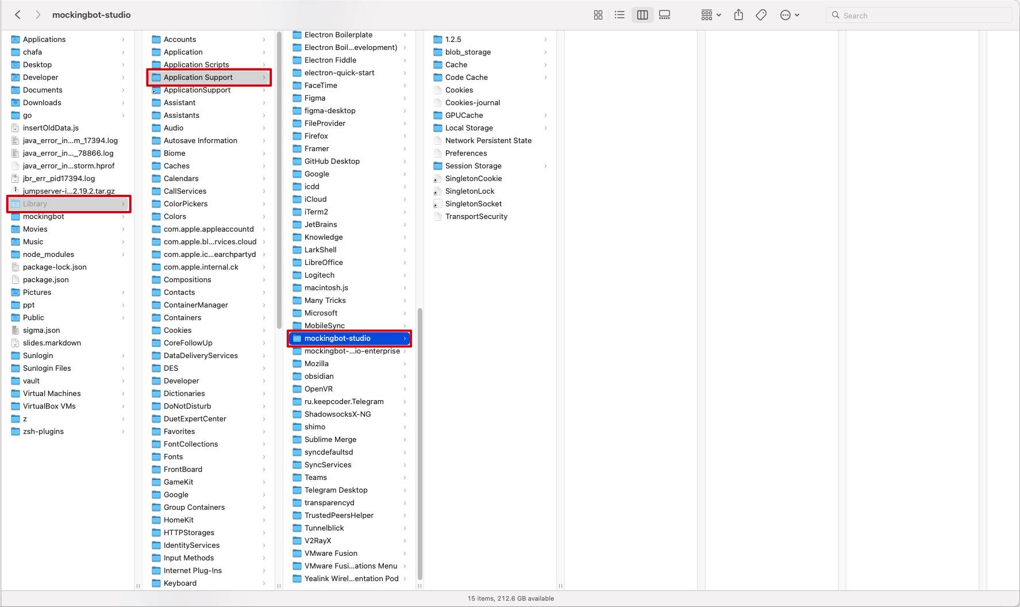Select the Virtual Machines folder
This screenshot has width=1020, height=607.
point(68,393)
